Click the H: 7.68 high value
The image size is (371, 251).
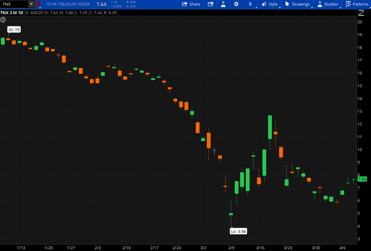tap(66, 13)
